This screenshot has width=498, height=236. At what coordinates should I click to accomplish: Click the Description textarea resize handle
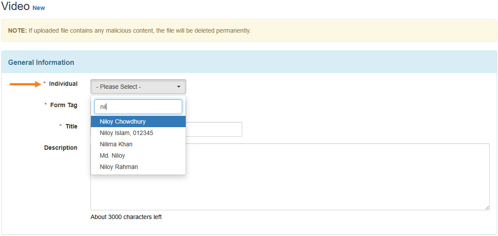click(487, 207)
